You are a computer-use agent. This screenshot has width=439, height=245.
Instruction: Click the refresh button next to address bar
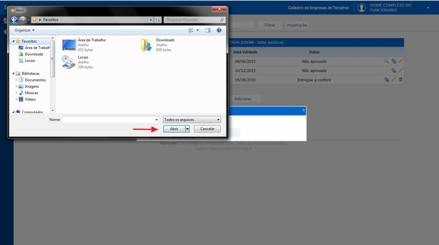pos(158,20)
